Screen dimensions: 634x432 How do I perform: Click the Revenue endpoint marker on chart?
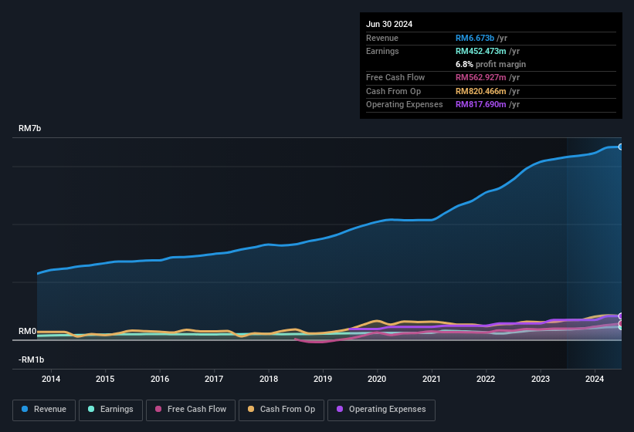(621, 147)
